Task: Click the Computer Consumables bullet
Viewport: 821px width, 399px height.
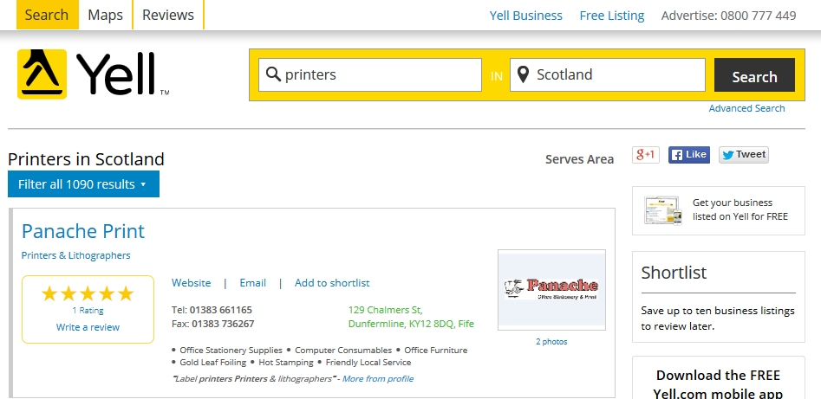Action: pyautogui.click(x=343, y=351)
